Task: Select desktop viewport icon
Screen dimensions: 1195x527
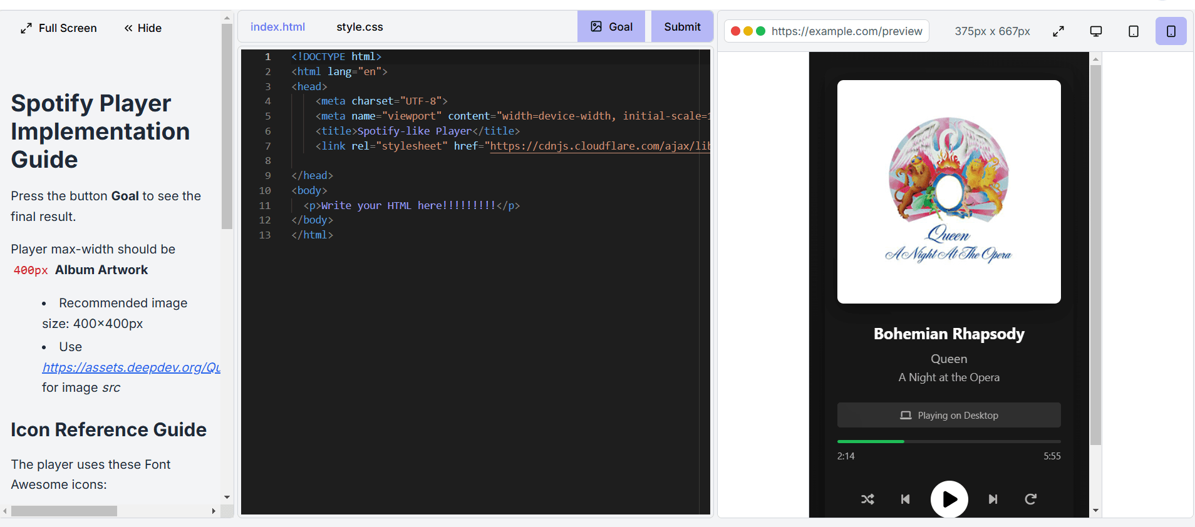Action: [1096, 31]
